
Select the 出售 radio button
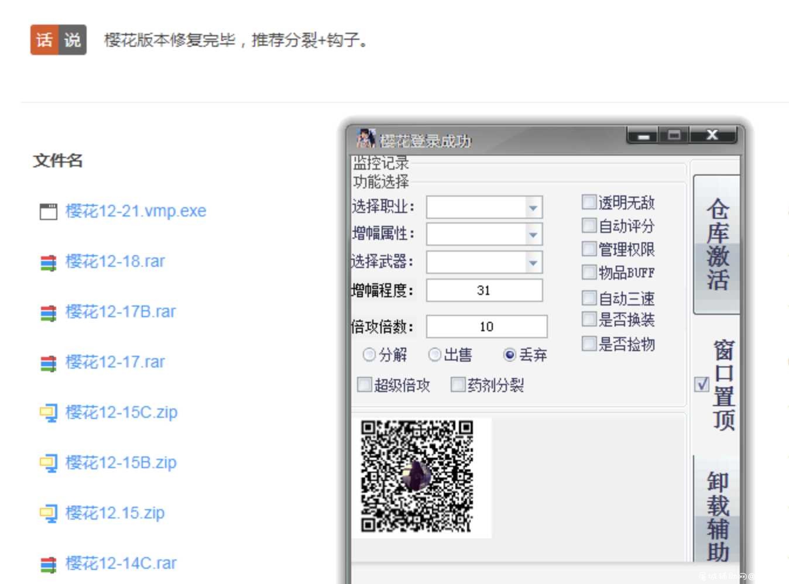434,354
